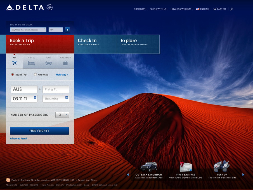The height and width of the screenshot is (190, 253).
Task: Click Perk Up promo title
Action: point(222,175)
